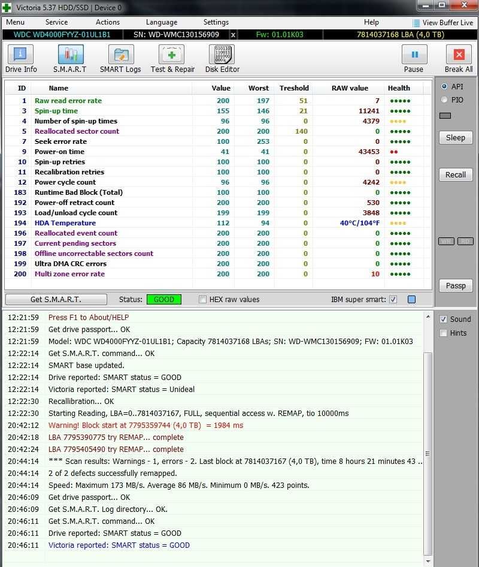Click the Speed: Maximum 173 MB/s log line

(179, 485)
